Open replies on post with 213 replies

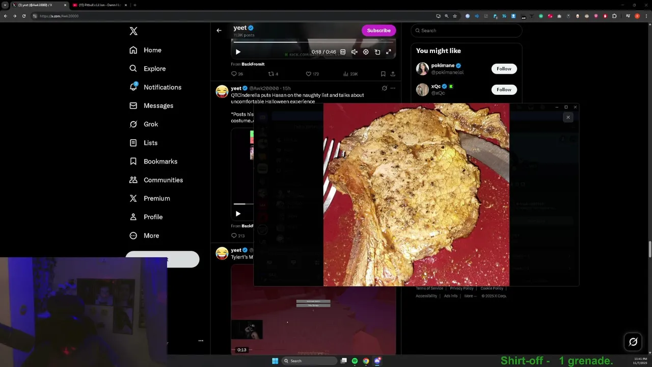[238, 235]
